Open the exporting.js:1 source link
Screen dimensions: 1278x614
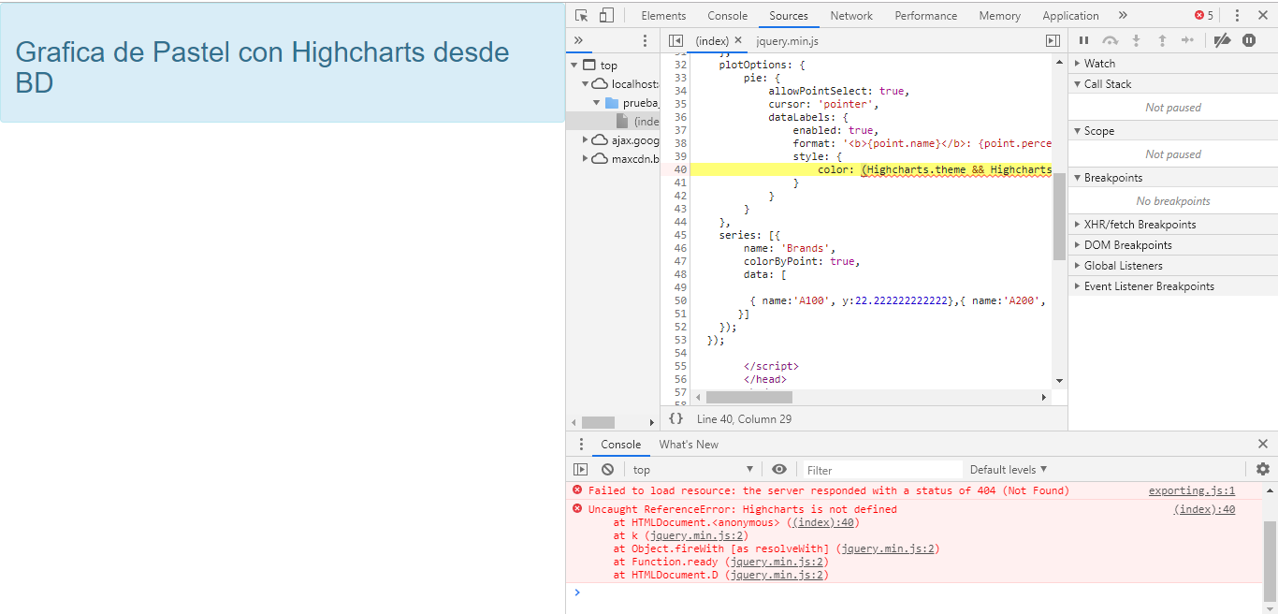click(x=1192, y=490)
